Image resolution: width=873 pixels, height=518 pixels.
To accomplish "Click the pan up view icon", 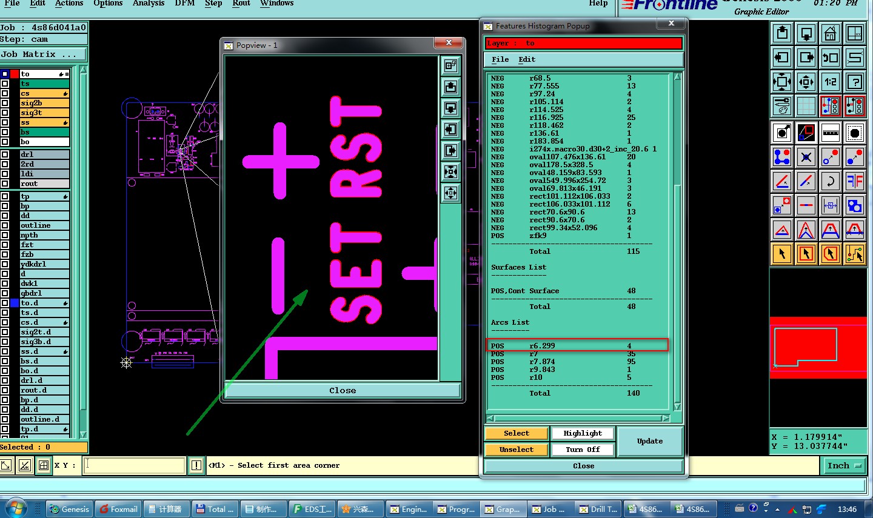I will pos(782,33).
